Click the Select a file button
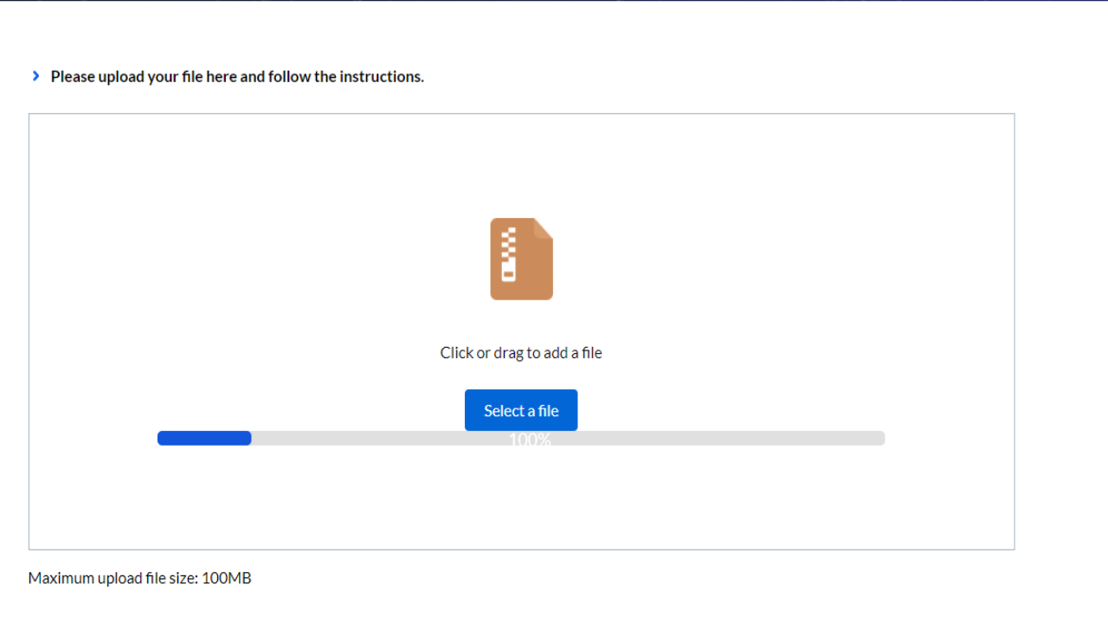The width and height of the screenshot is (1108, 623). [520, 409]
